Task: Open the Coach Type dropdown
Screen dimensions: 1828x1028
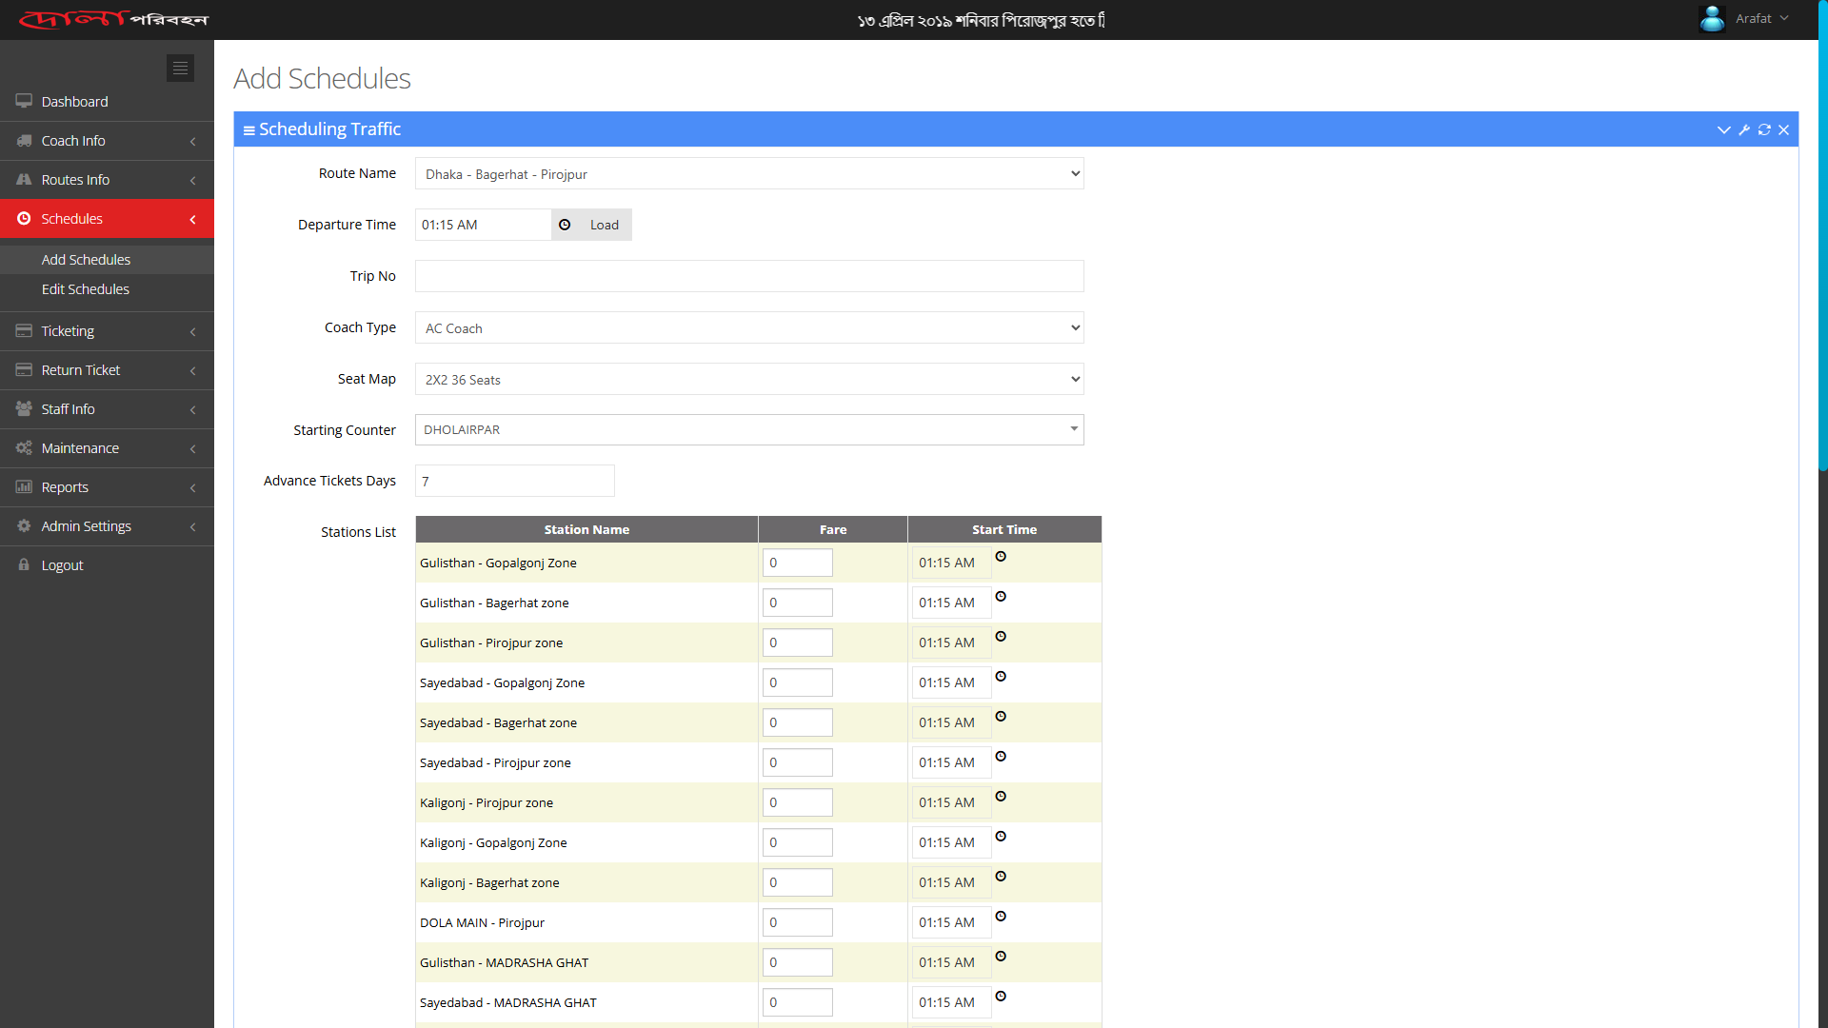Action: click(749, 328)
